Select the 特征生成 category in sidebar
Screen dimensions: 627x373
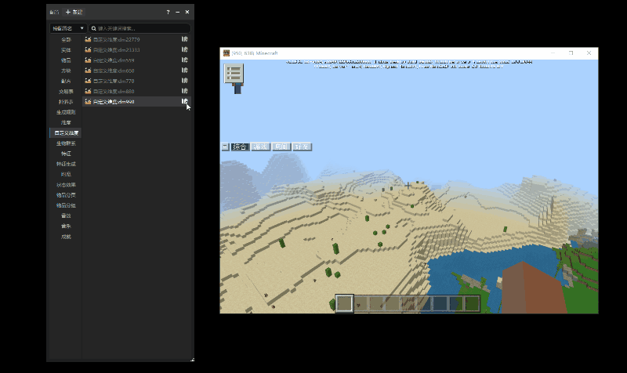point(66,164)
